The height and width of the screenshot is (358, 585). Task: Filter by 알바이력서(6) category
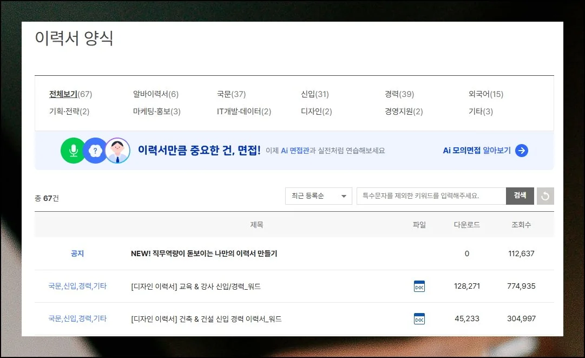click(155, 94)
